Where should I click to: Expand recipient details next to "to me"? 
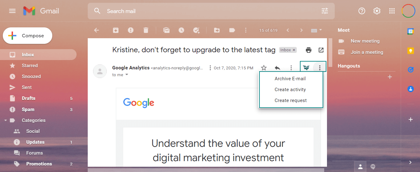click(127, 75)
